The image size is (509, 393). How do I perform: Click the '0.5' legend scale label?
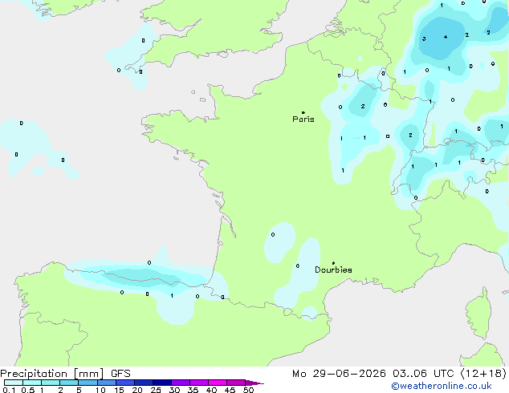tap(28, 390)
